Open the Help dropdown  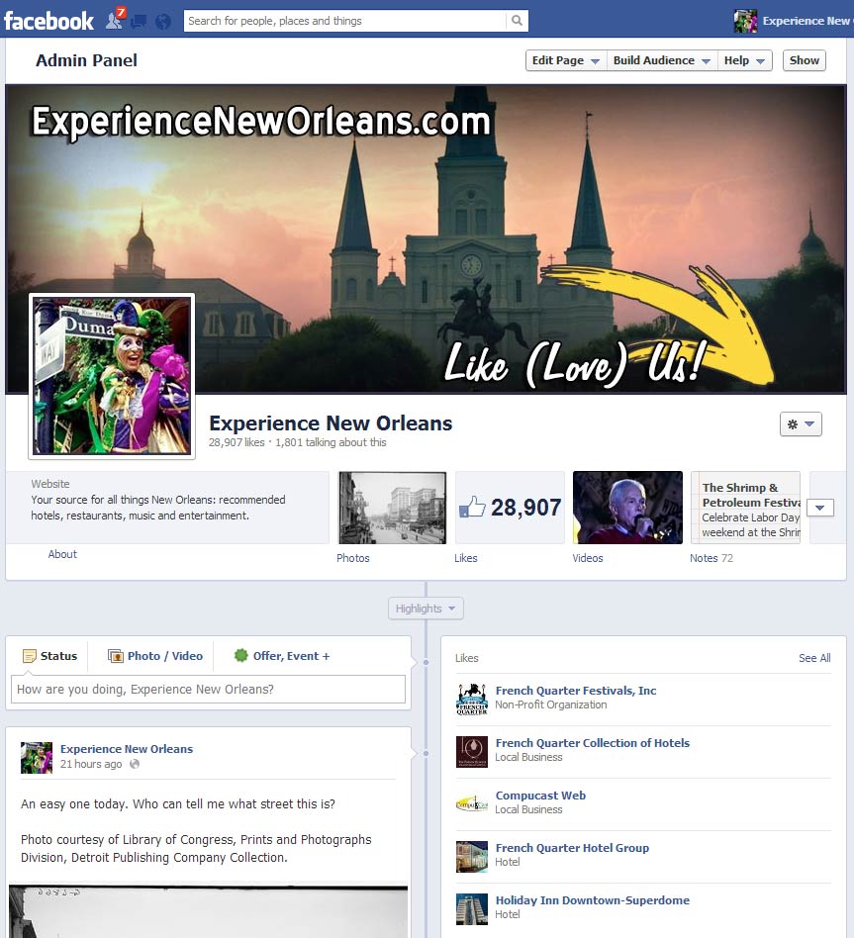click(744, 60)
